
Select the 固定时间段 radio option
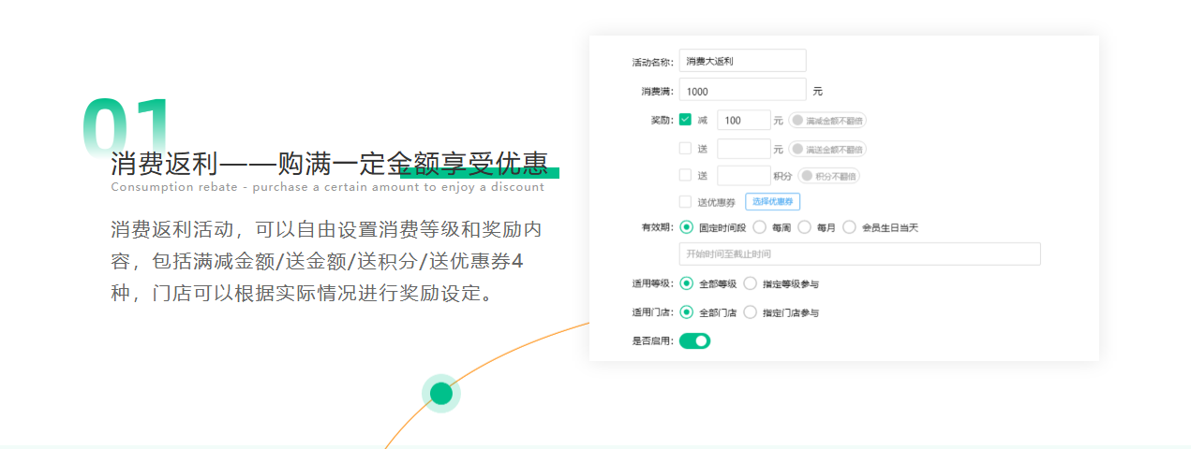(687, 227)
